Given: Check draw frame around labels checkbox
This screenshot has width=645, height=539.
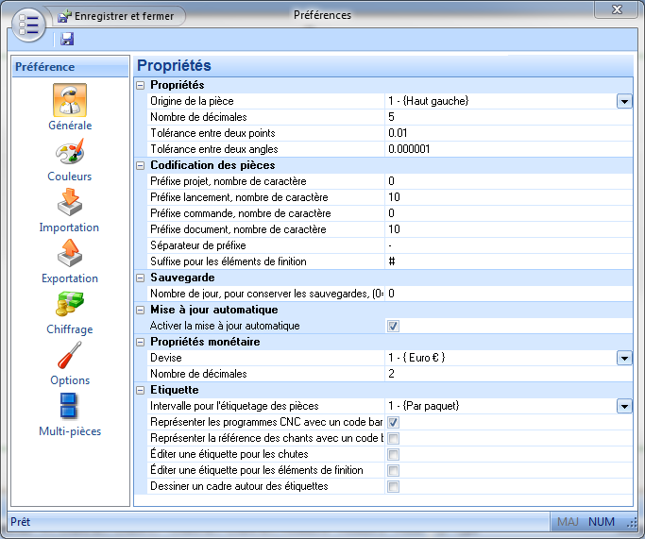Looking at the screenshot, I should tap(394, 486).
